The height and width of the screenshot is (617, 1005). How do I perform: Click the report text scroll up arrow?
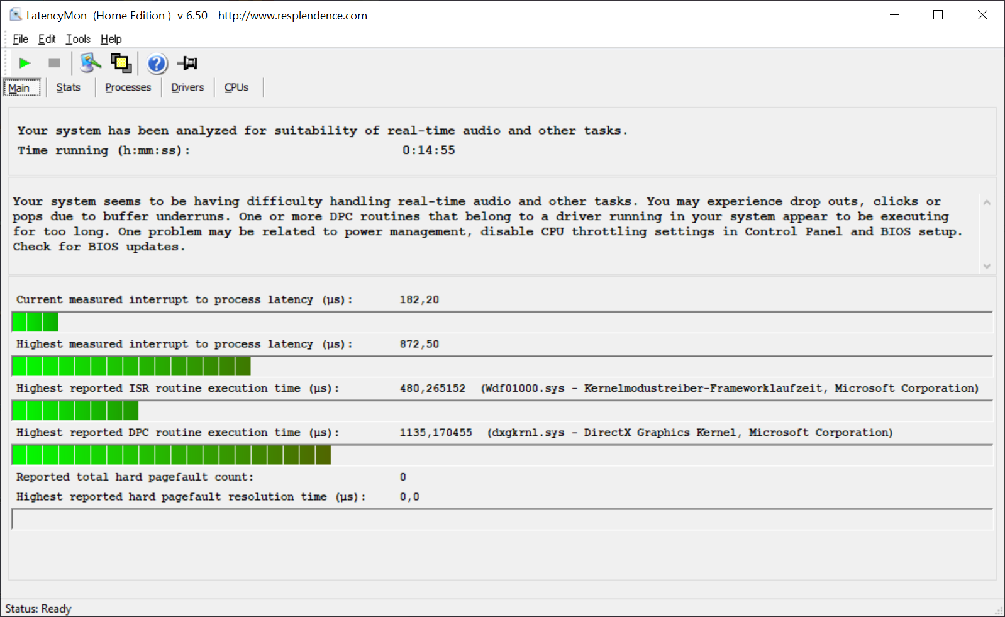(987, 202)
